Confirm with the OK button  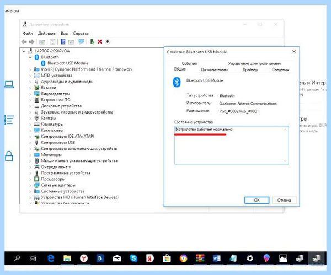tap(257, 200)
